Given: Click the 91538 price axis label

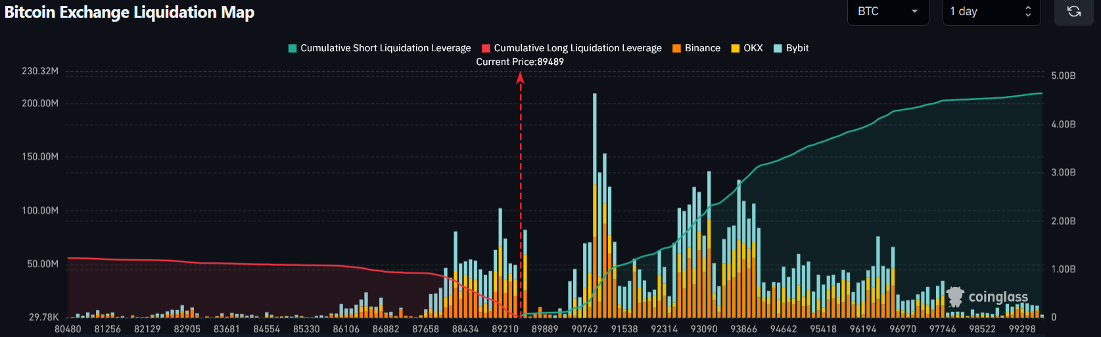Looking at the screenshot, I should coord(624,328).
